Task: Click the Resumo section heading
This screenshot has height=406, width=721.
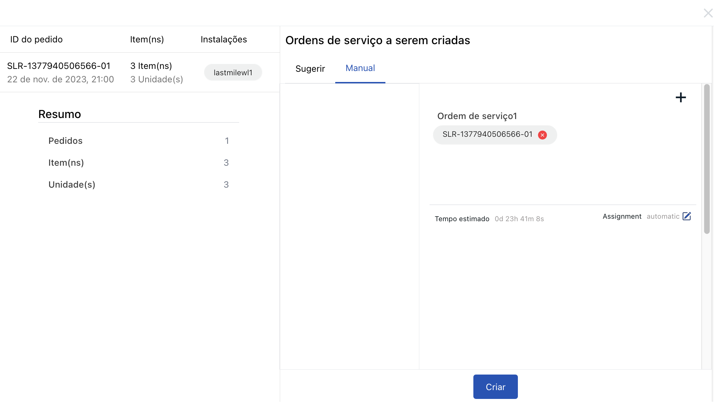Action: 59,114
